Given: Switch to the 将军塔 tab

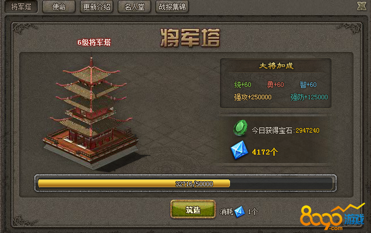Looking at the screenshot, I should (x=21, y=7).
